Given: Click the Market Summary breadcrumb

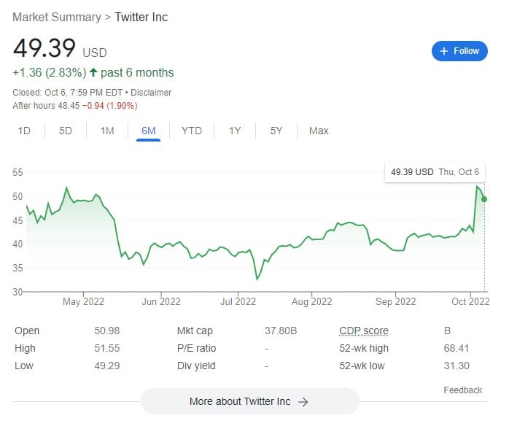Looking at the screenshot, I should click(57, 18).
